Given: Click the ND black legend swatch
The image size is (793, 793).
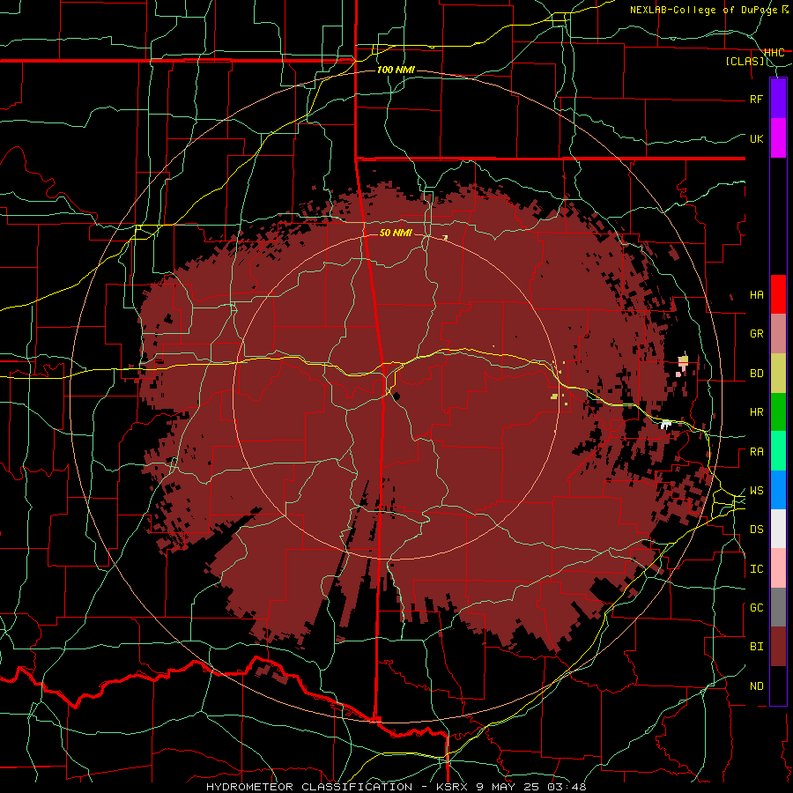Looking at the screenshot, I should pos(778,686).
